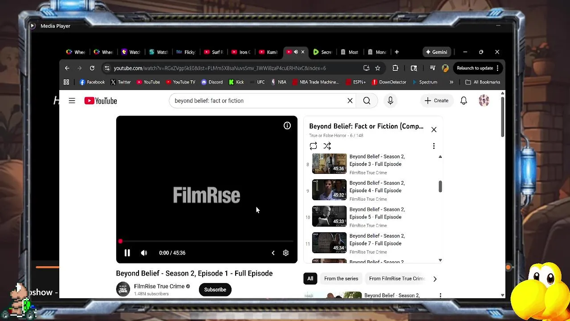This screenshot has height=321, width=570.
Task: Switch to the Flicky tab
Action: coord(185,52)
